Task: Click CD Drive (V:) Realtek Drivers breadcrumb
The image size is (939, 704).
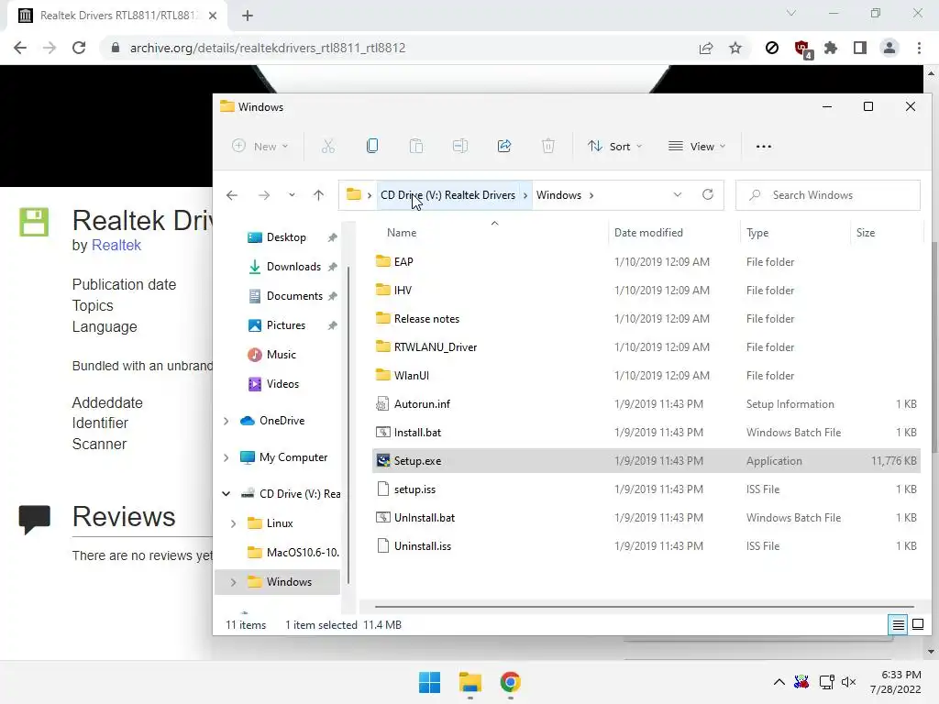Action: click(447, 195)
